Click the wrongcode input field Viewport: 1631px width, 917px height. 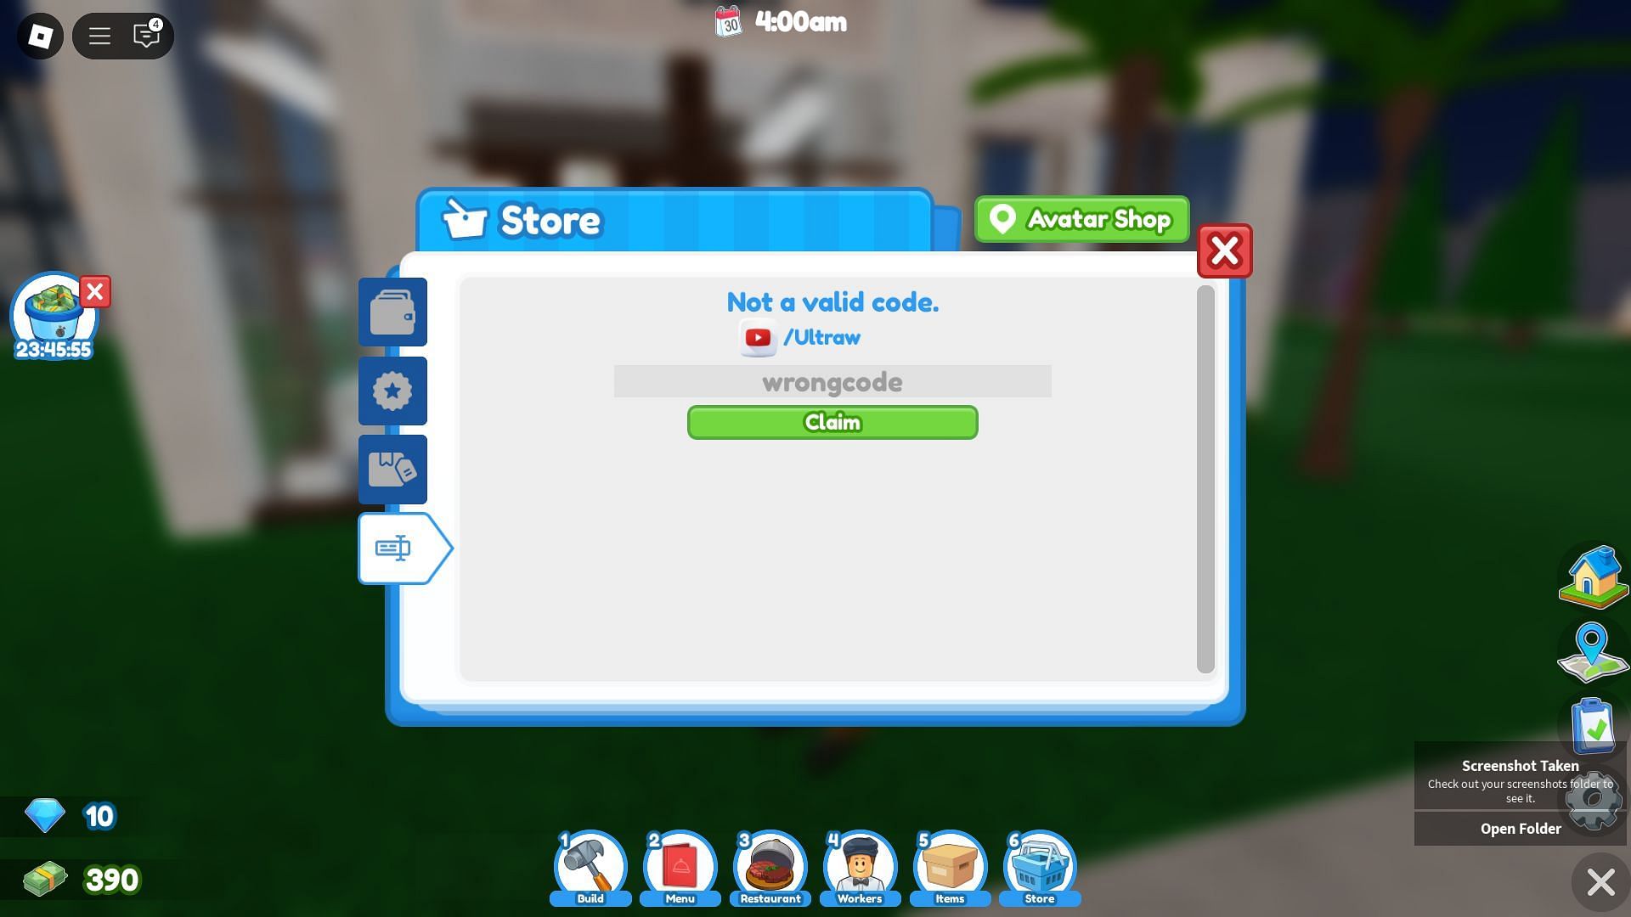pos(832,380)
